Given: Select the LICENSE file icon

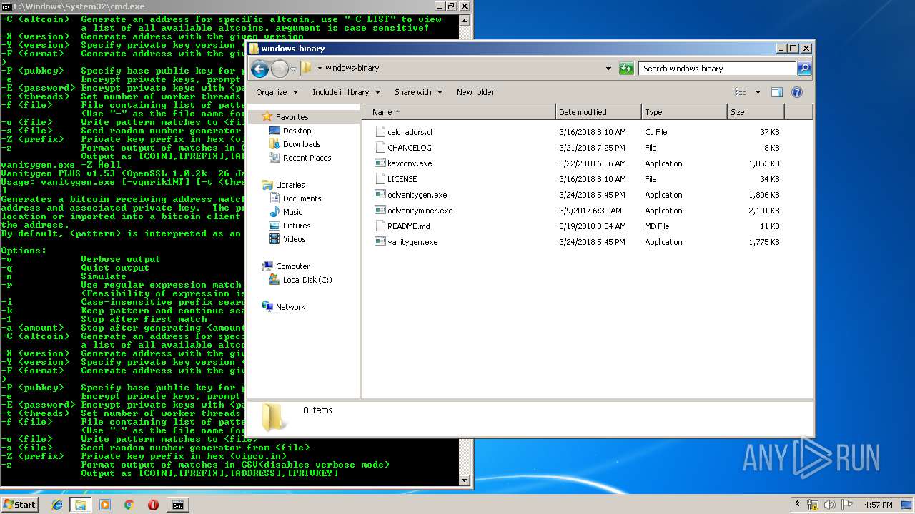Looking at the screenshot, I should [x=380, y=179].
